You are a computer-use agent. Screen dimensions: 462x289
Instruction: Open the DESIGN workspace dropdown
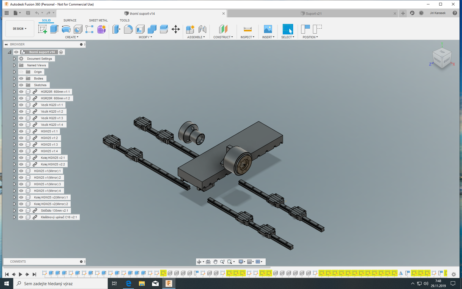[20, 29]
